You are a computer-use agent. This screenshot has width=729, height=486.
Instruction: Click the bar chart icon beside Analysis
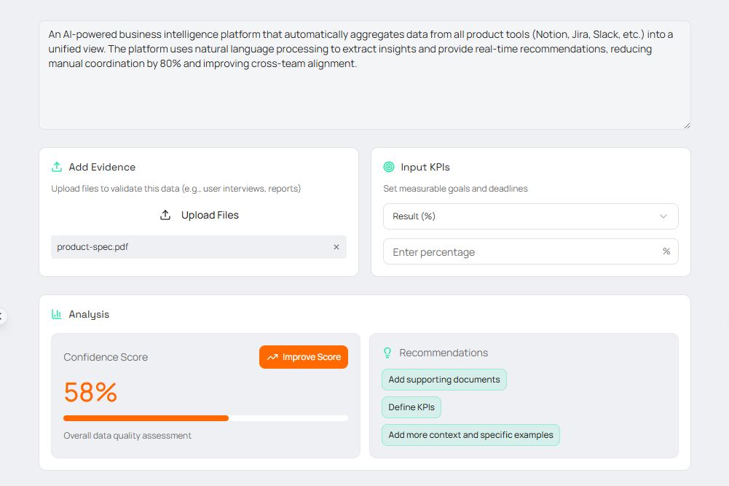[57, 314]
